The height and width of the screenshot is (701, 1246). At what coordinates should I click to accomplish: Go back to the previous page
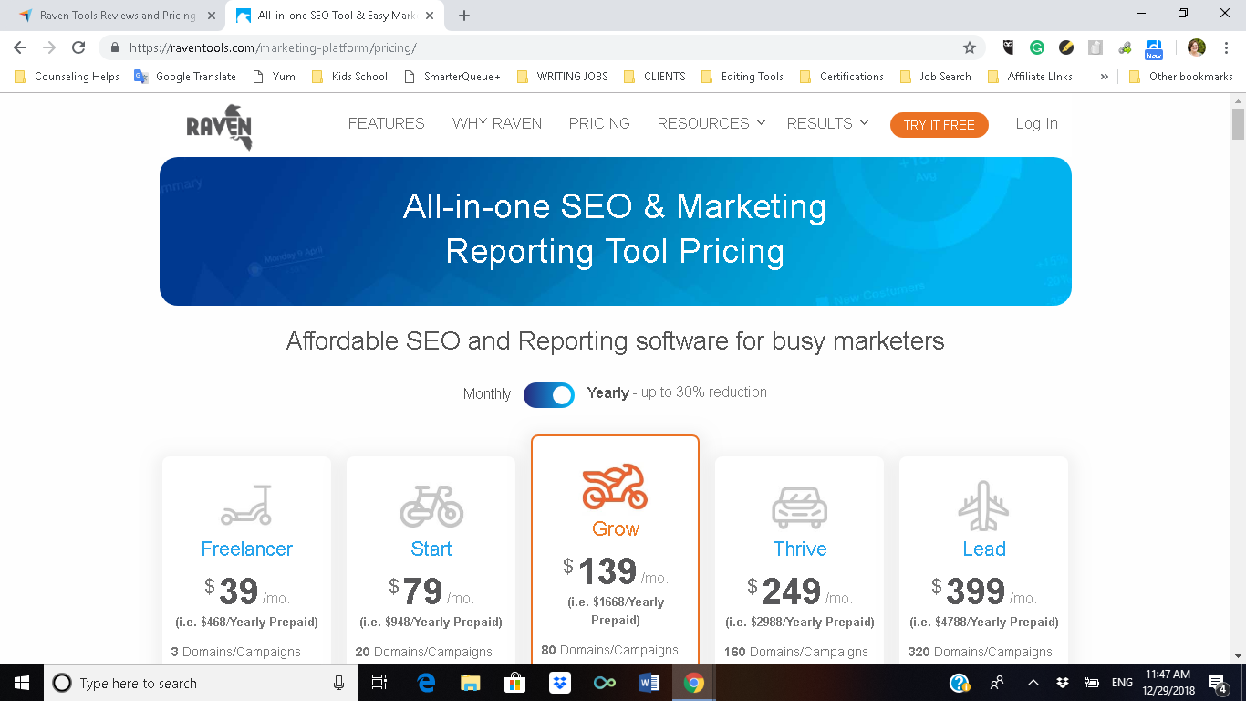[x=20, y=47]
